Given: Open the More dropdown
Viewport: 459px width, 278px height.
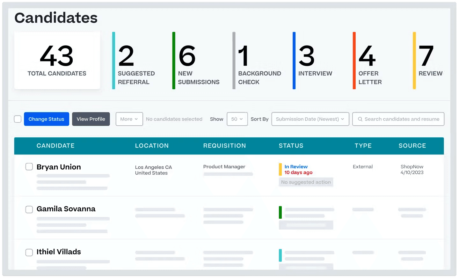Looking at the screenshot, I should 129,119.
